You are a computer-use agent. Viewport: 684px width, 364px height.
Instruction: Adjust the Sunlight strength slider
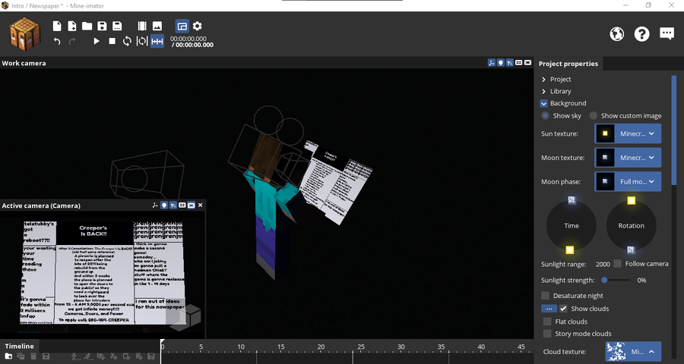click(x=615, y=281)
